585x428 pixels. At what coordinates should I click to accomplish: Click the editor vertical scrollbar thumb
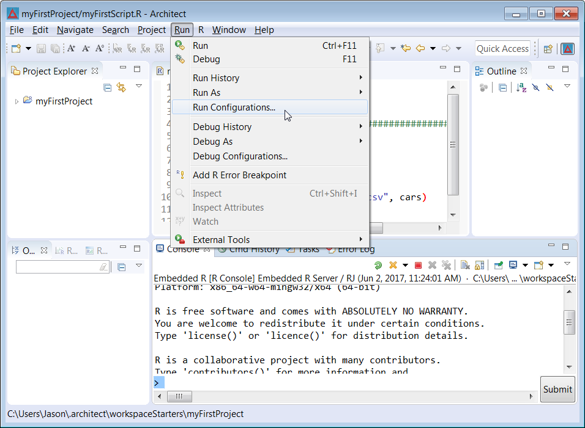click(453, 145)
